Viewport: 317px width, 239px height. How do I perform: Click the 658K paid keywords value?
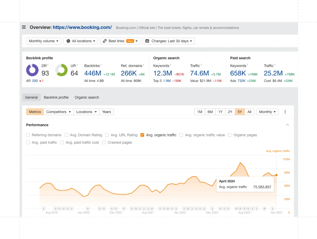238,73
